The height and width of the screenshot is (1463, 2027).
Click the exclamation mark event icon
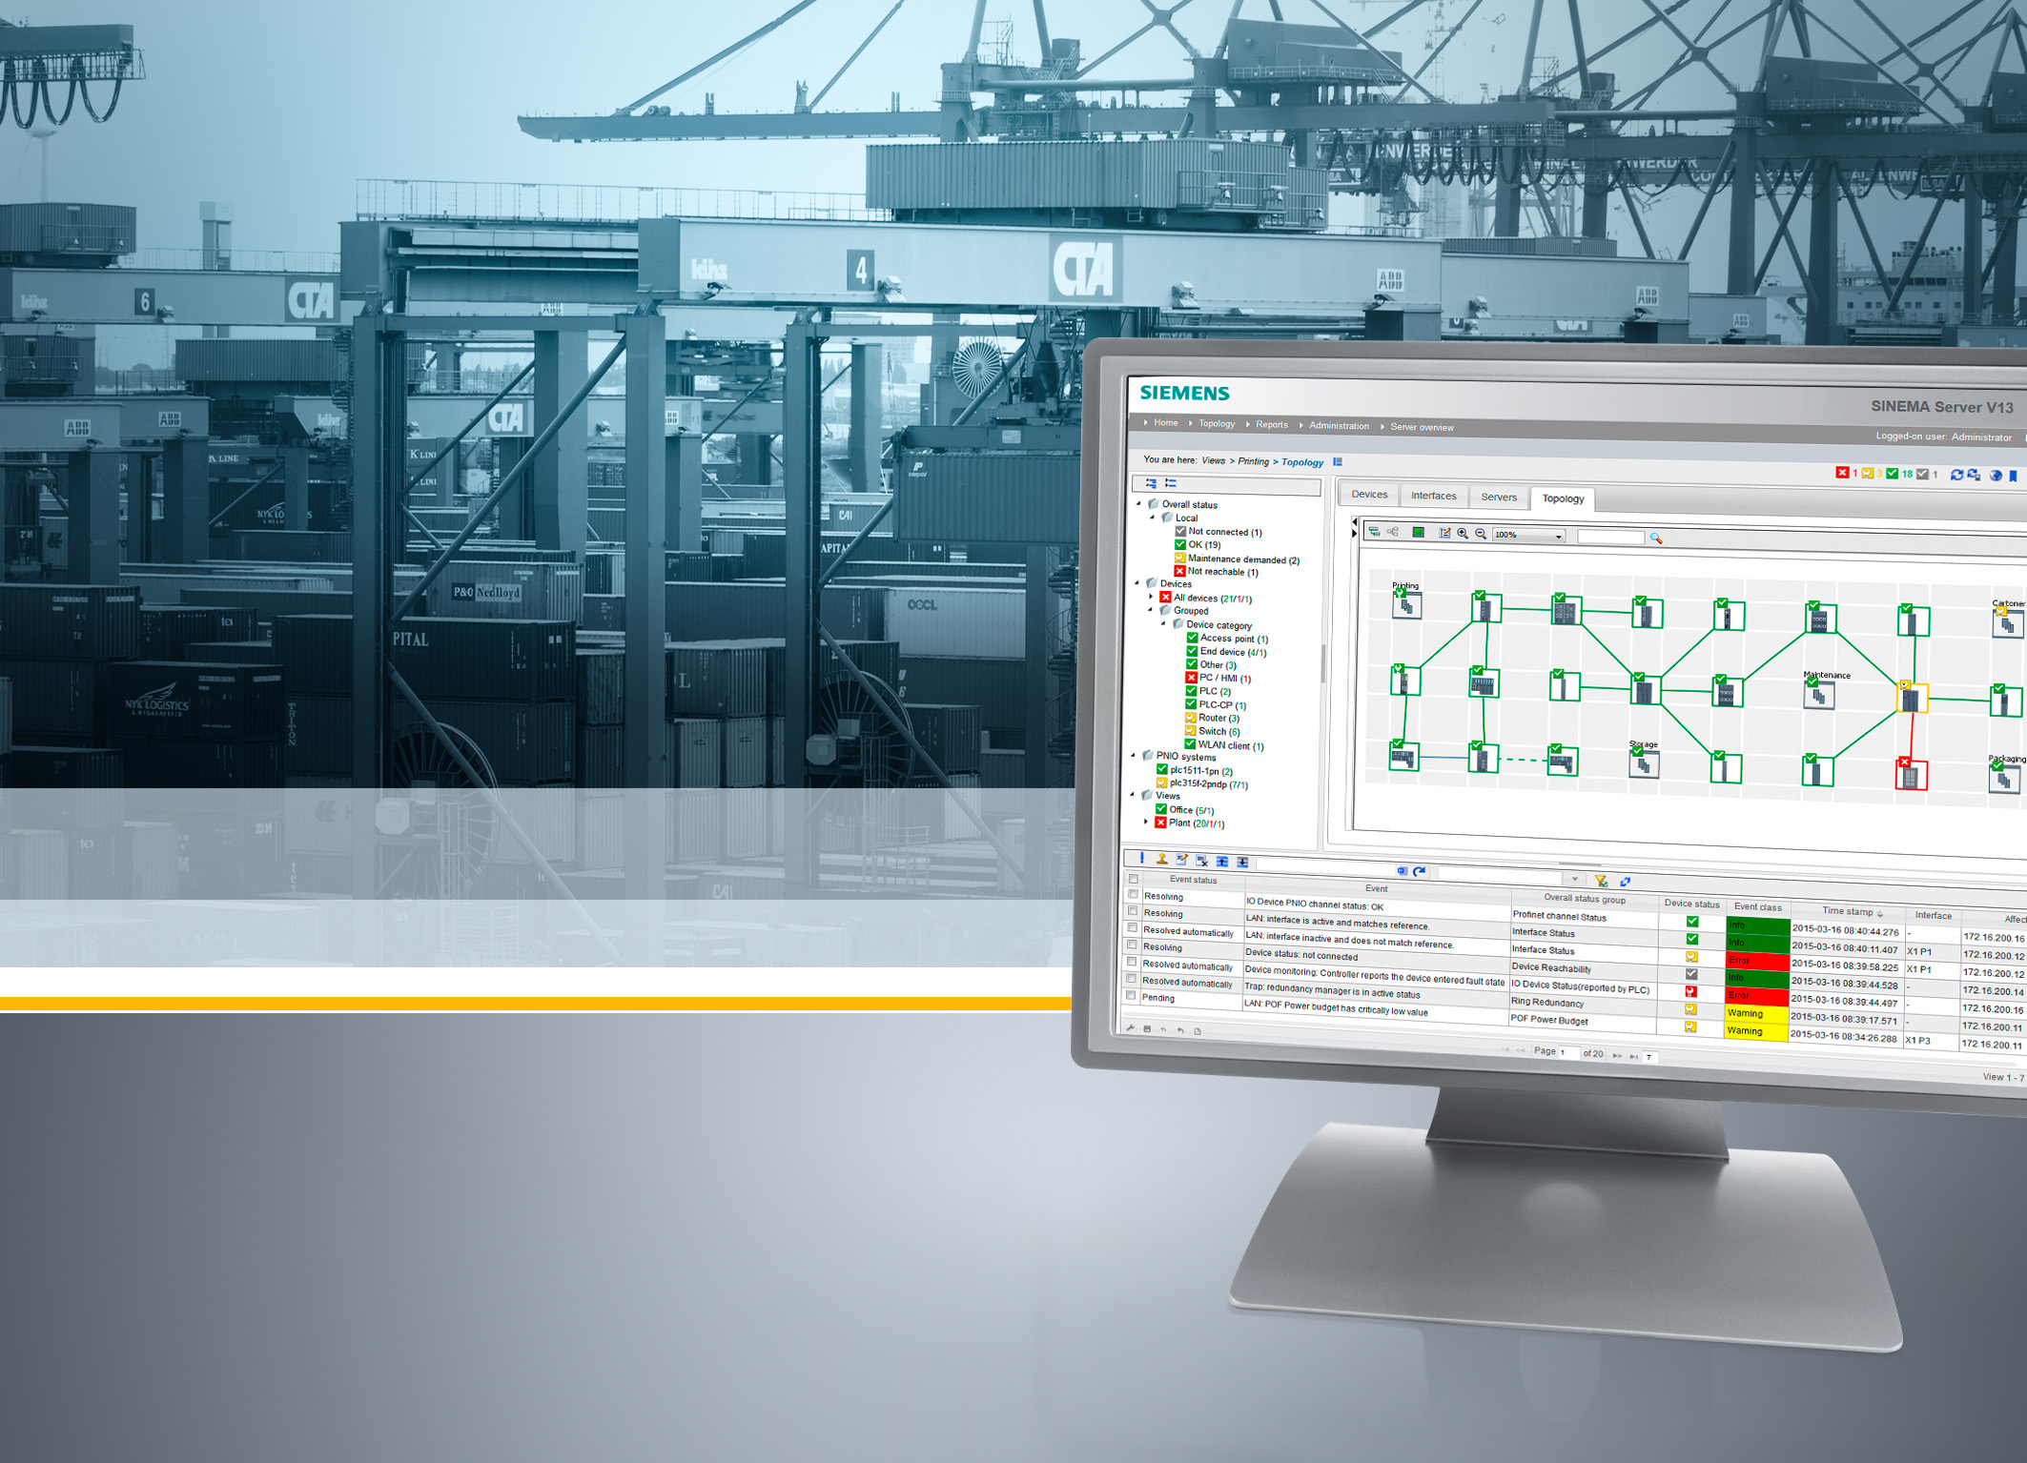(x=1141, y=859)
